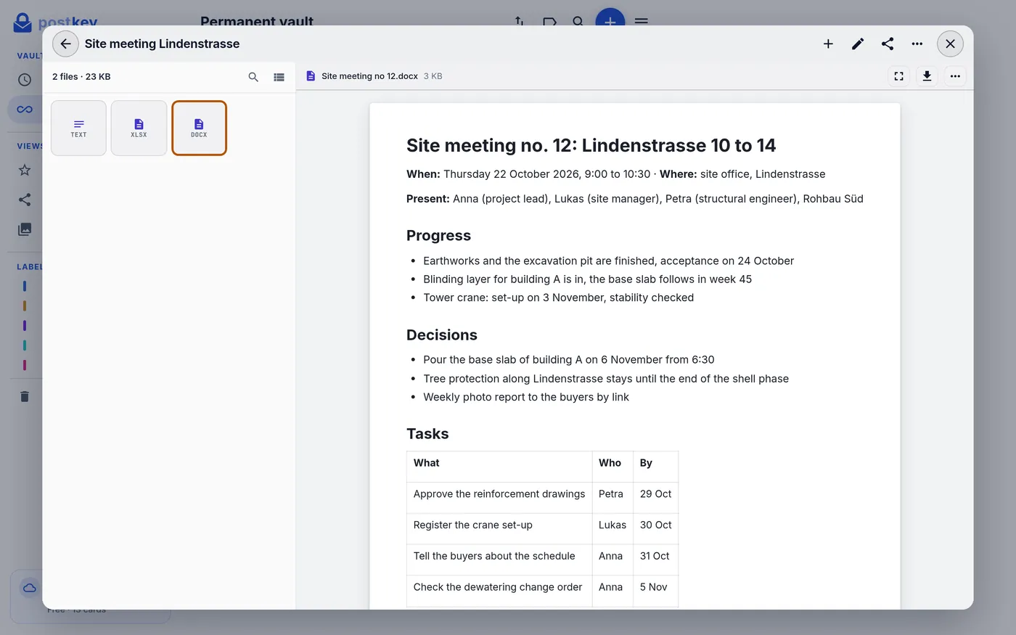
Task: Click the file name Site meeting no 12.docx
Action: tap(369, 76)
